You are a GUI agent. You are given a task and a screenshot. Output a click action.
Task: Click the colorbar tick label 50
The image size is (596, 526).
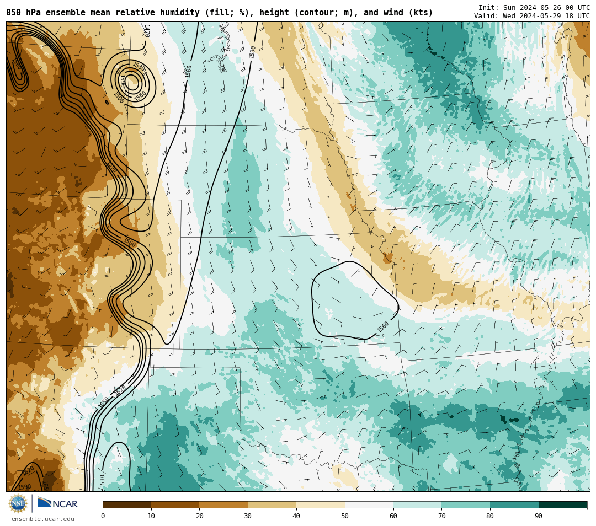[345, 516]
